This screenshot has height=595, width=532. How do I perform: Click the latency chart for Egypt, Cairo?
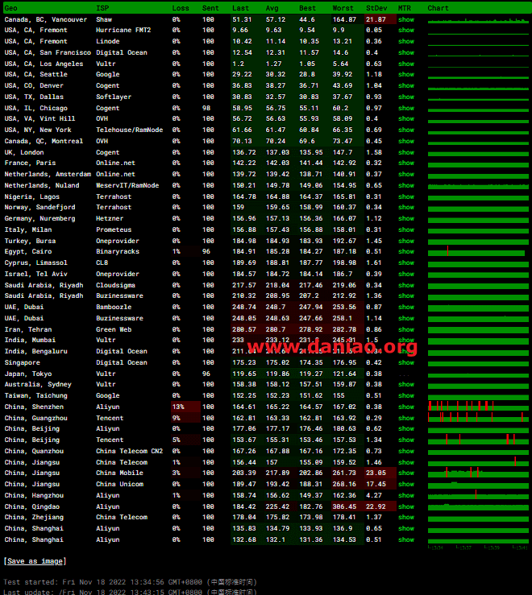point(478,251)
